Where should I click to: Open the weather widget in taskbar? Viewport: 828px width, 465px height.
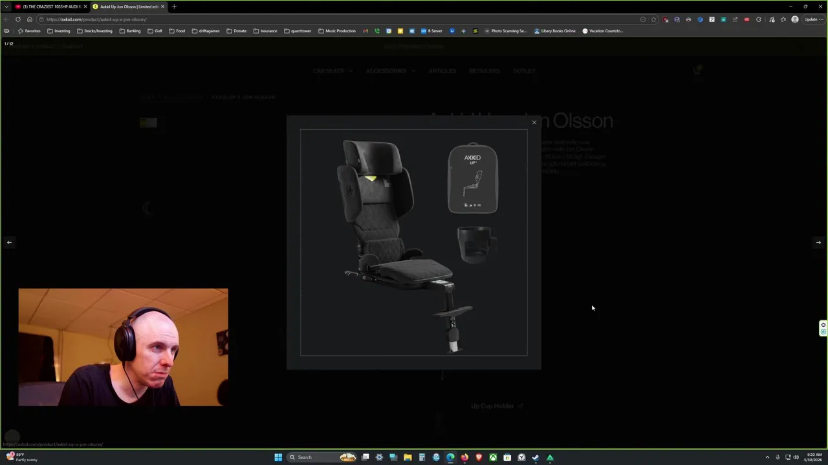click(x=21, y=457)
